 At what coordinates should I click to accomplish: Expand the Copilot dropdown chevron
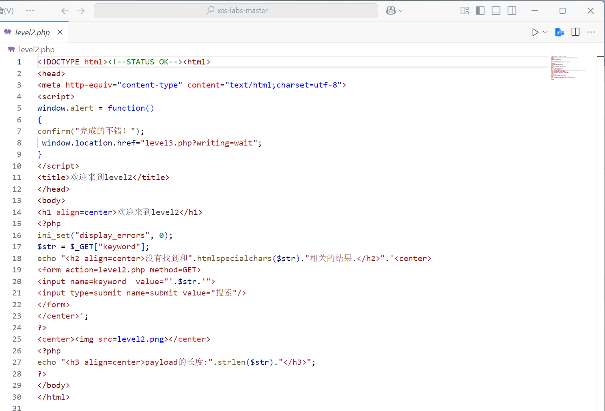[401, 11]
